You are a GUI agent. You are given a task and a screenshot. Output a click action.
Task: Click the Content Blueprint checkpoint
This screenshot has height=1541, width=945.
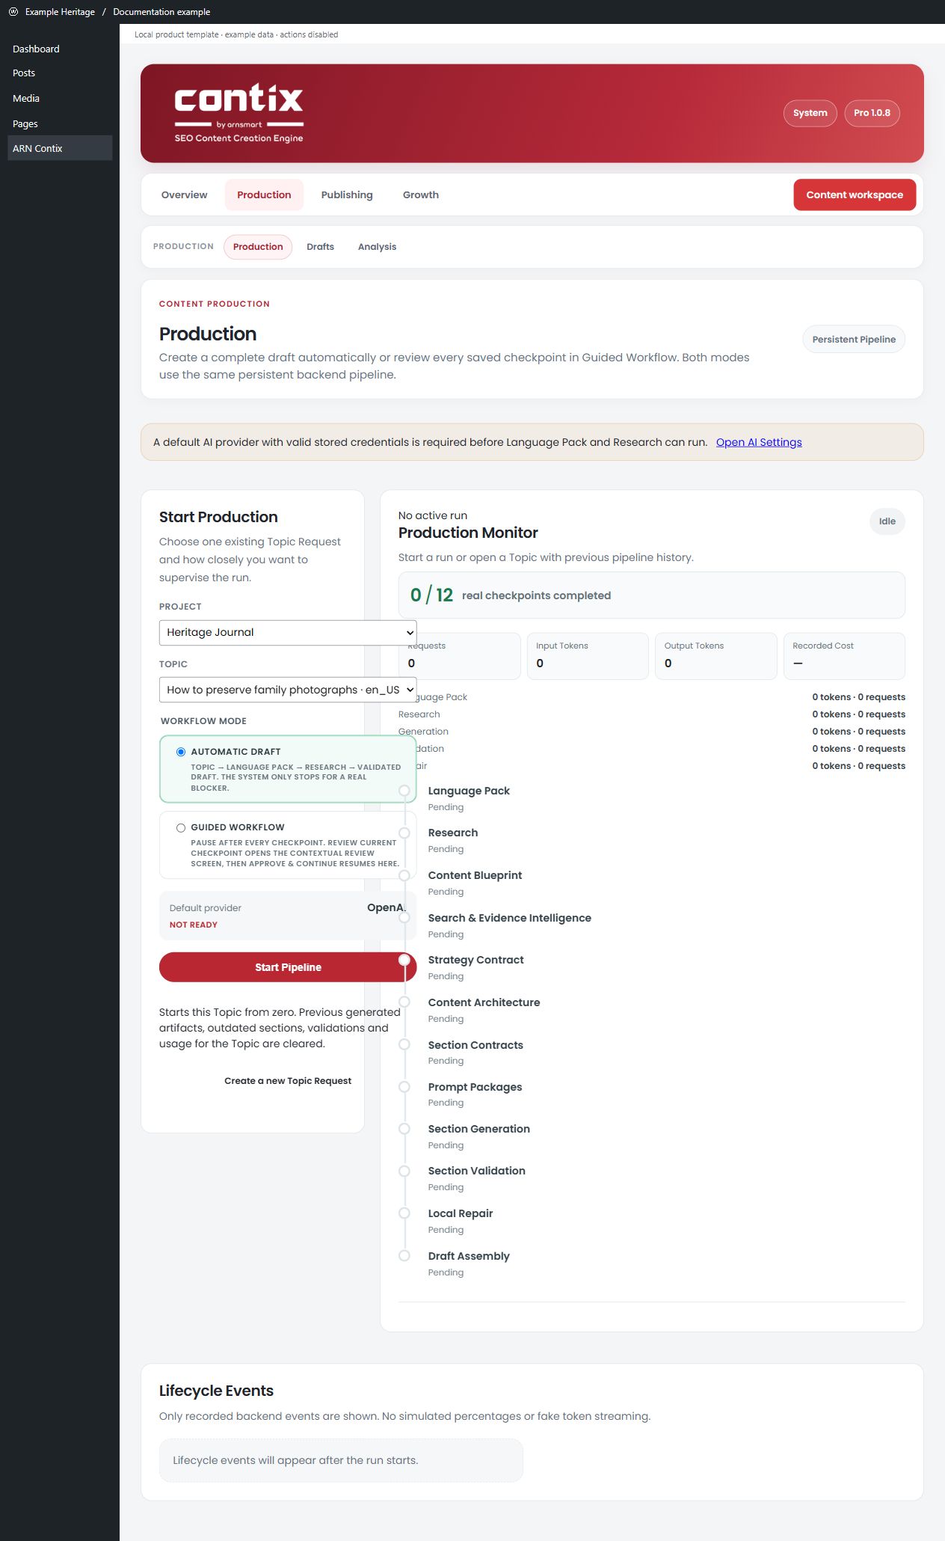[x=475, y=875]
